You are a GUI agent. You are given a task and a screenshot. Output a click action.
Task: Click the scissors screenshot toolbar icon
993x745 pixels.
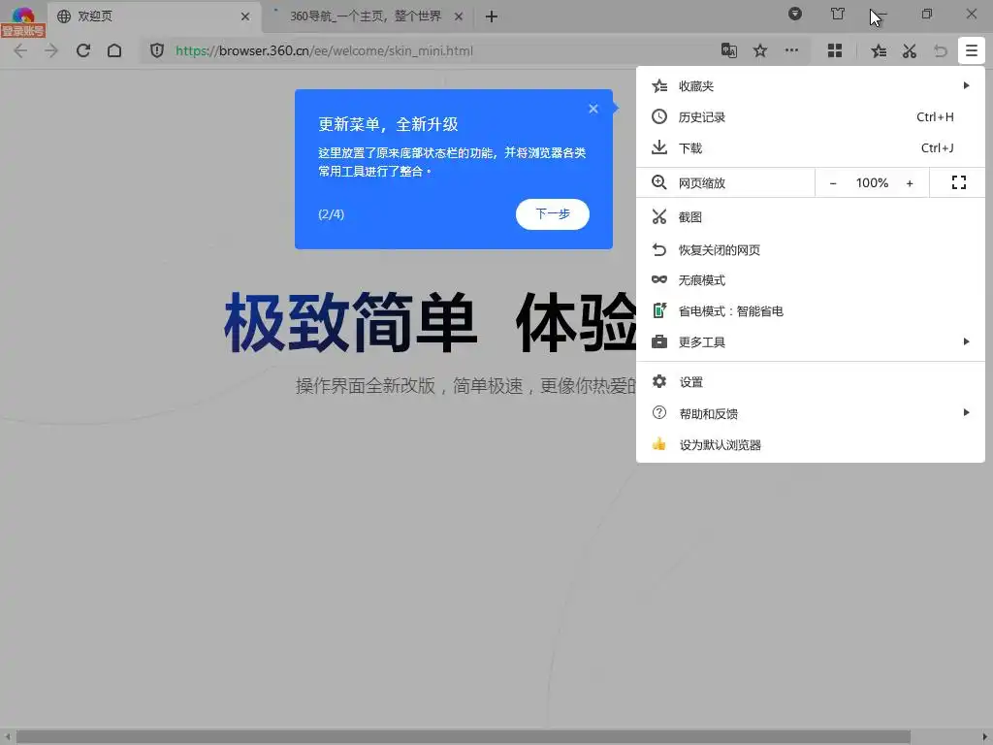click(910, 50)
